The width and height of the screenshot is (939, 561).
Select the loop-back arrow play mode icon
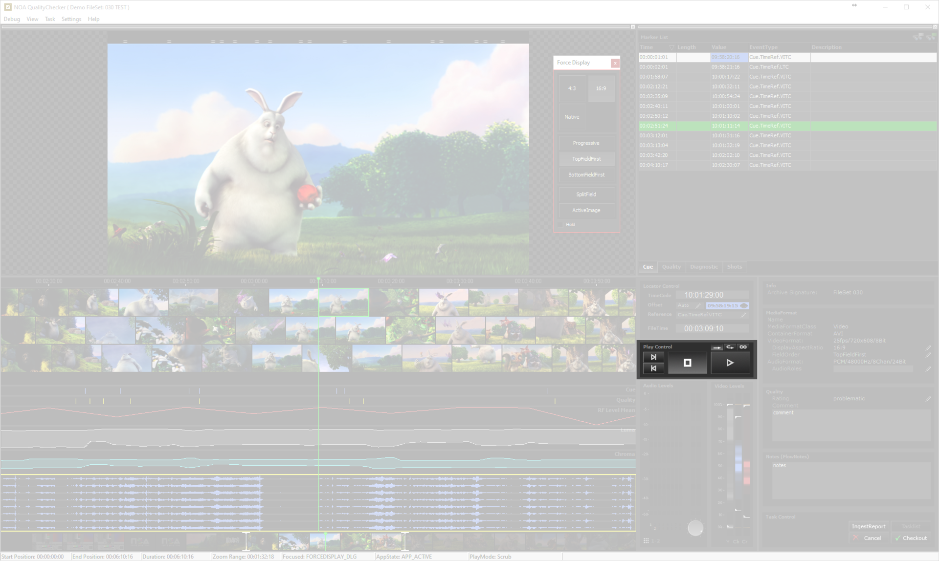[x=730, y=347]
